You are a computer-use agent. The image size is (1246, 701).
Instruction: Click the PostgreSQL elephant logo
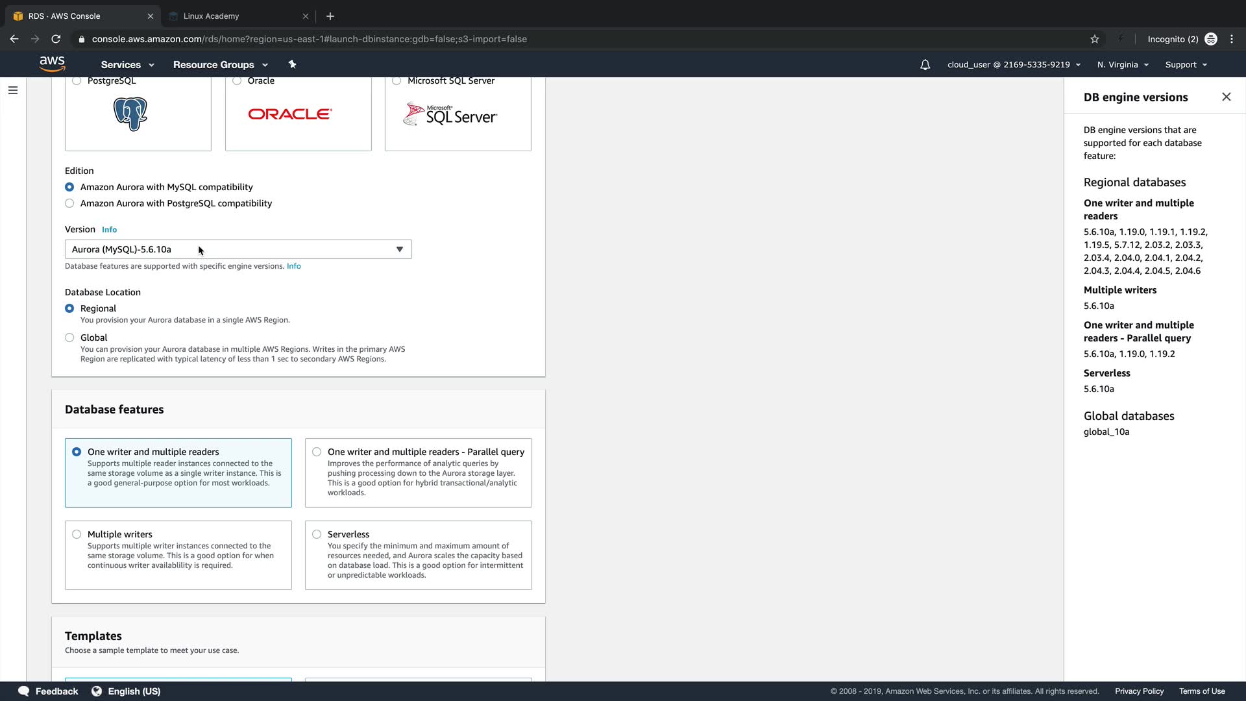130,114
